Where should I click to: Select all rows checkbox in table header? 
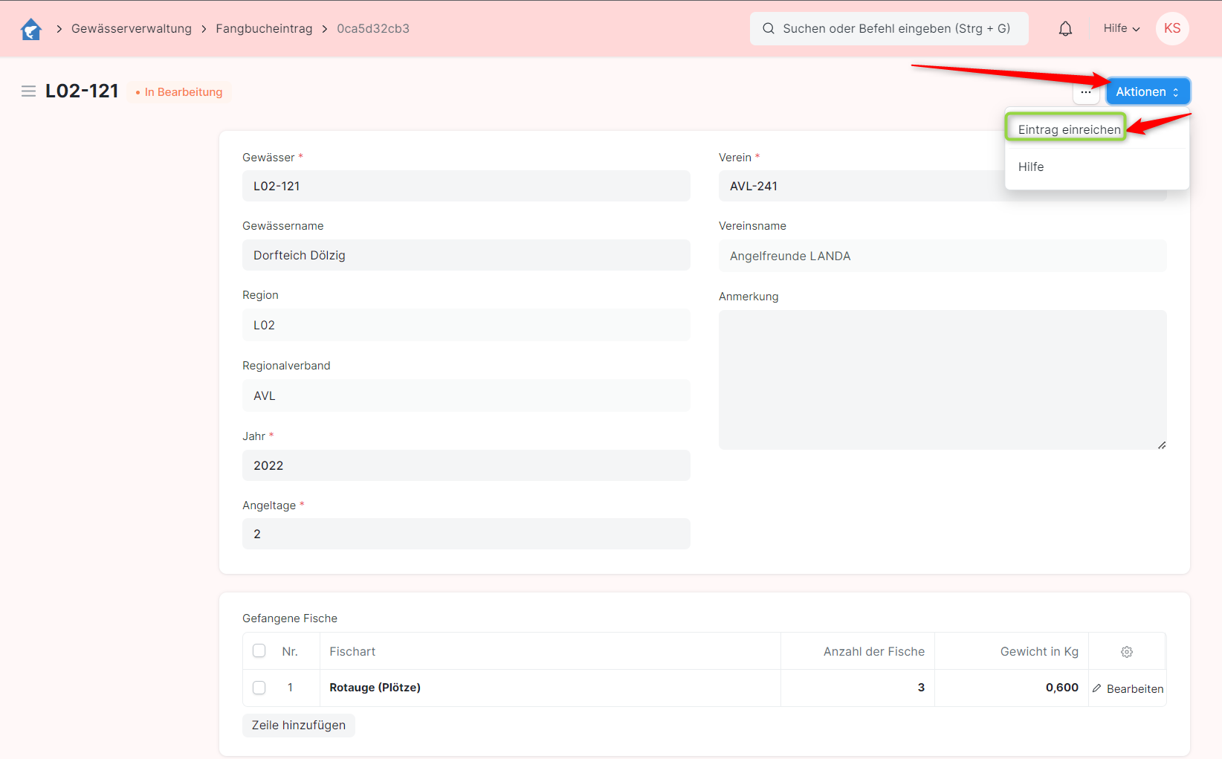(259, 651)
